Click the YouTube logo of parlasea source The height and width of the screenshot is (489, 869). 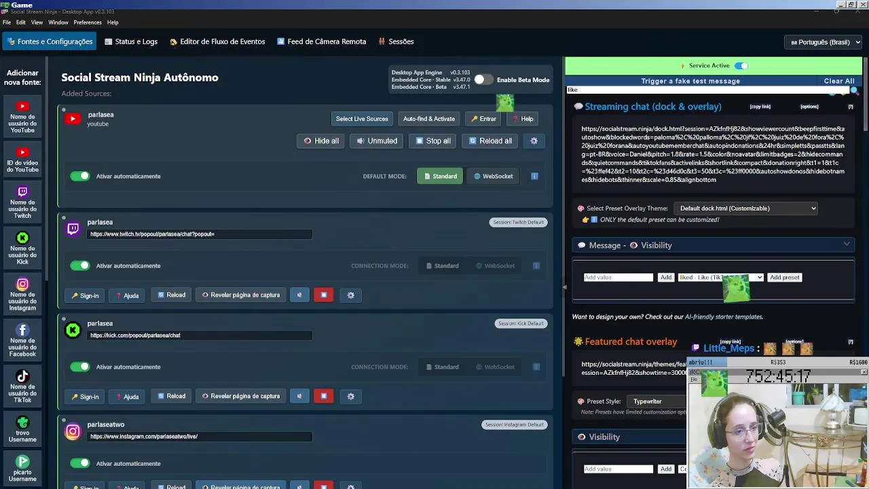(x=73, y=119)
